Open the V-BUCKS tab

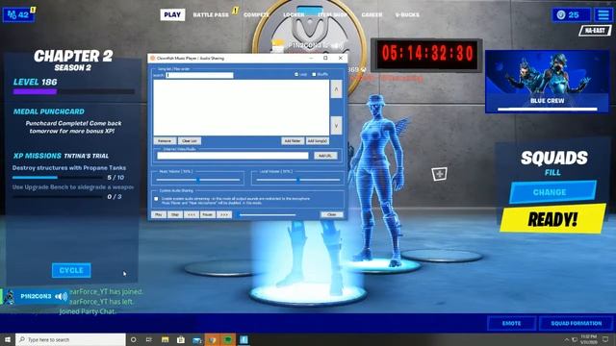click(407, 15)
